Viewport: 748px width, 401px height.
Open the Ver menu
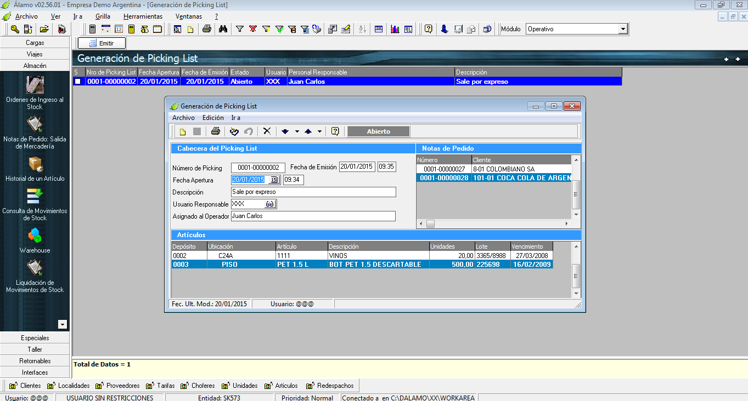pyautogui.click(x=55, y=16)
